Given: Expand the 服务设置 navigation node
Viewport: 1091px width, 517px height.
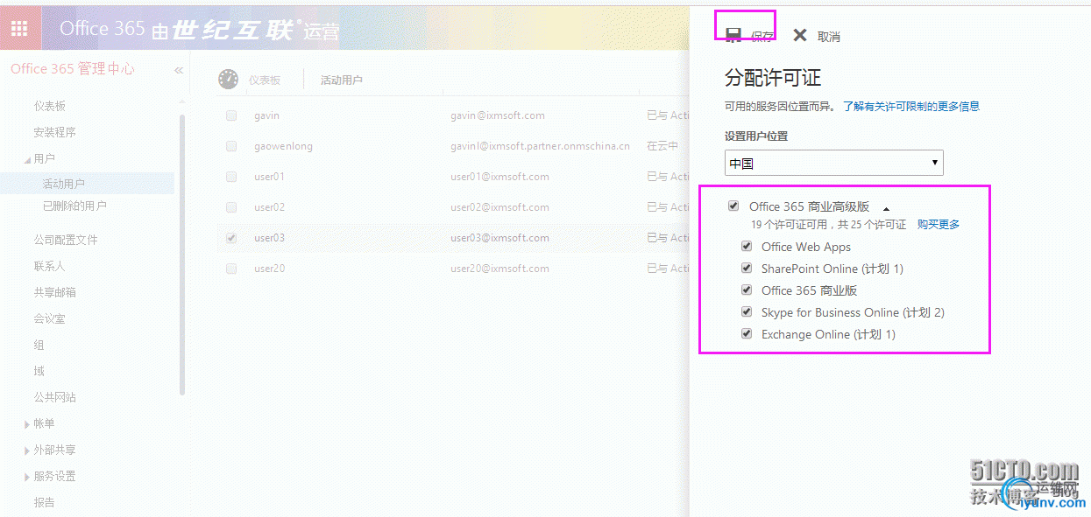Looking at the screenshot, I should pos(27,477).
